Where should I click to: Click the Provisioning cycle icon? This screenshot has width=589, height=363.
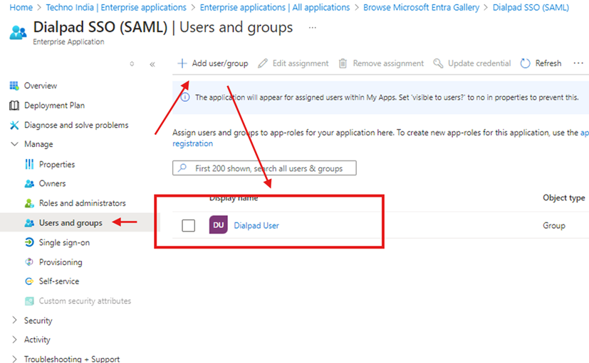click(x=29, y=262)
